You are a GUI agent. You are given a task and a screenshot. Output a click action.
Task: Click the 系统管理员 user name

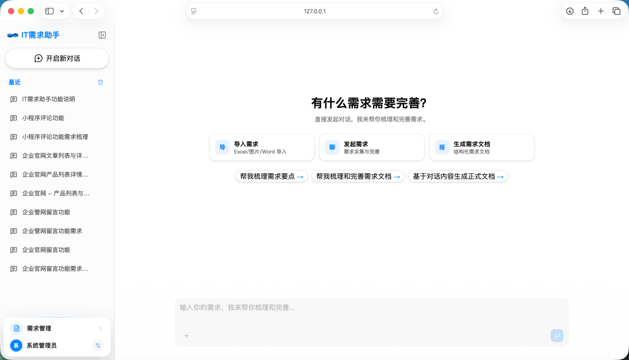(x=42, y=346)
